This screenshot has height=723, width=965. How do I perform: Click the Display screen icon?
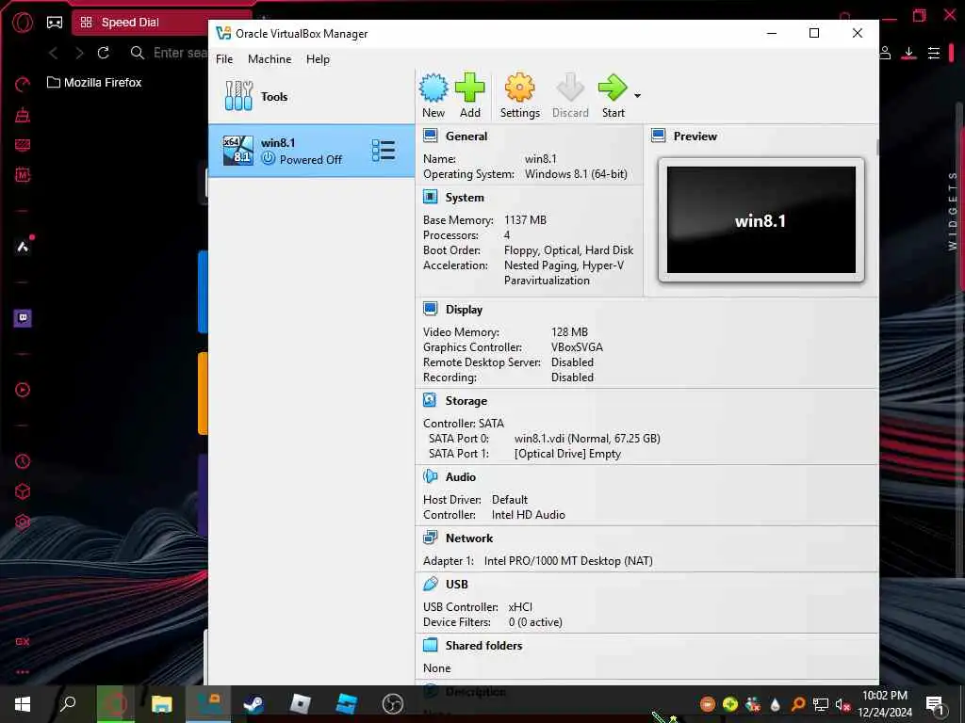[x=430, y=309]
